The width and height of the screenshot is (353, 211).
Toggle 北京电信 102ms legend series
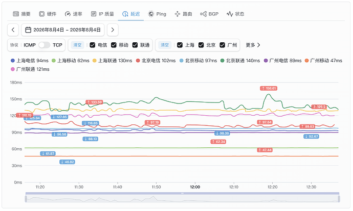(156, 61)
